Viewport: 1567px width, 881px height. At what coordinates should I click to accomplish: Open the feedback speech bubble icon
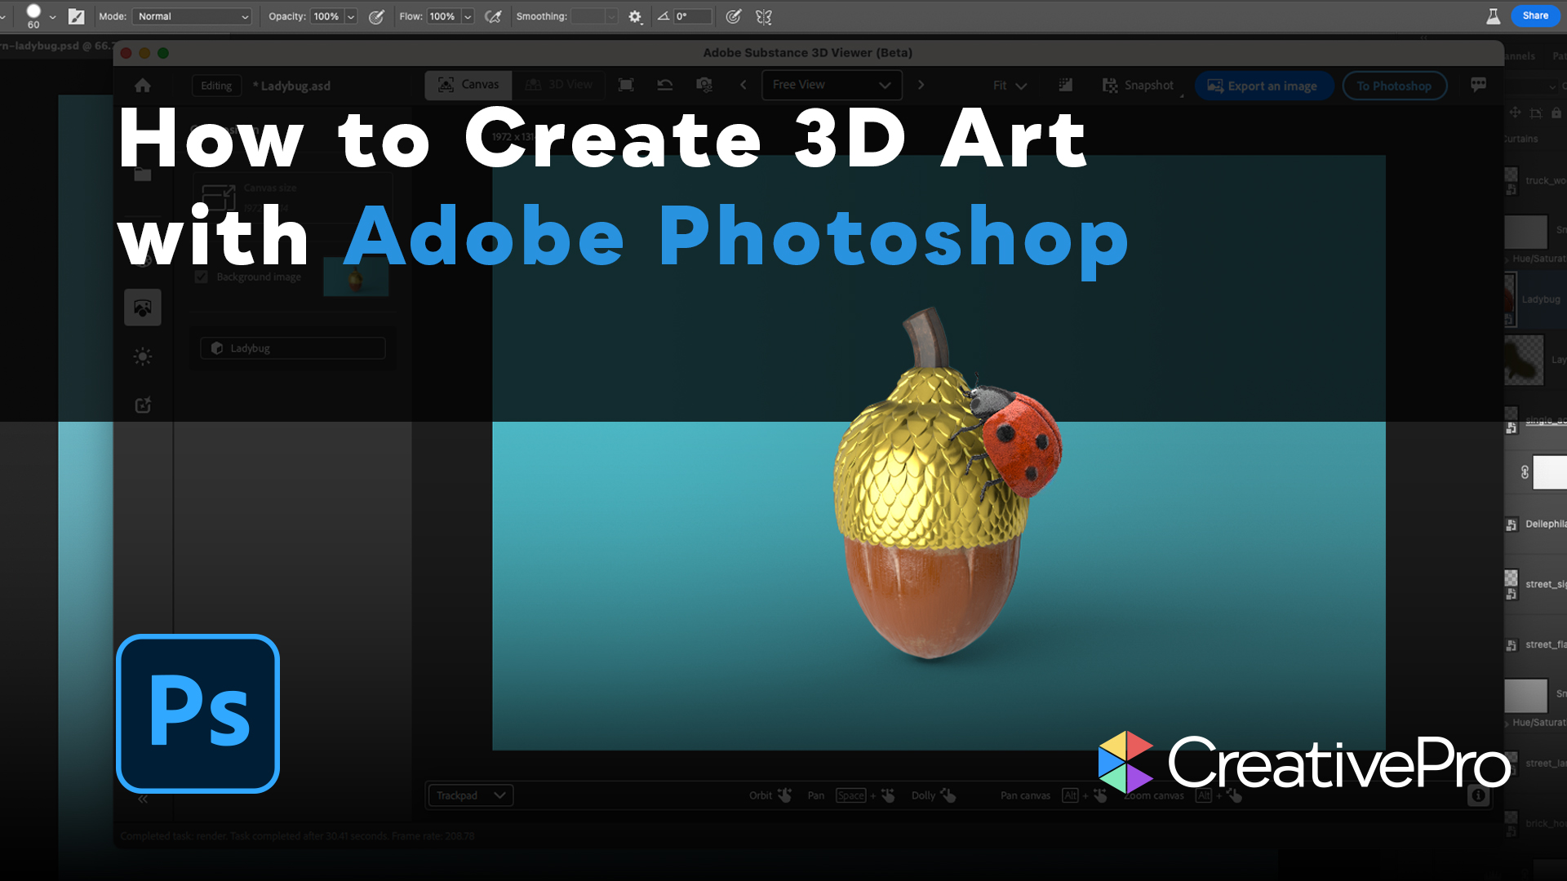(1478, 85)
